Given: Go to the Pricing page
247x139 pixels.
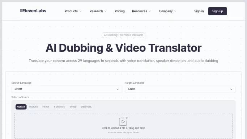Looking at the screenshot, I should pyautogui.click(x=120, y=11).
